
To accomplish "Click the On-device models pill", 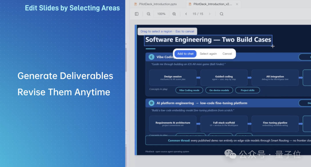I will [x=219, y=90].
